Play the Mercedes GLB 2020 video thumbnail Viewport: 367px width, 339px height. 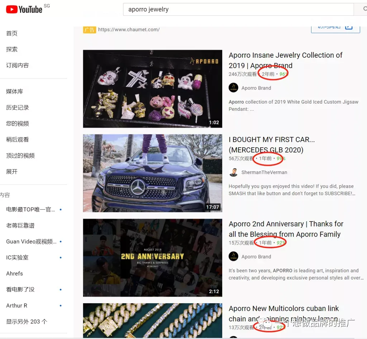coord(153,173)
